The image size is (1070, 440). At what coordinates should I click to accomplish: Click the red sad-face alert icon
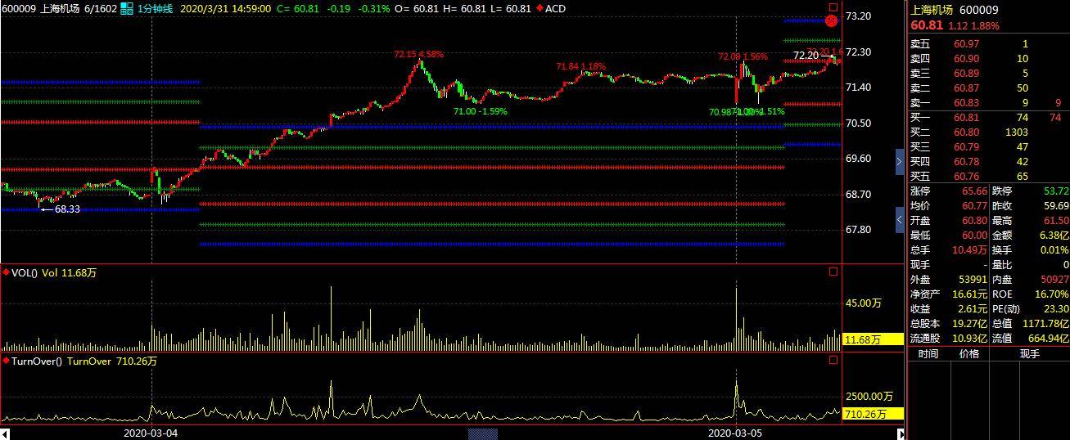coord(832,20)
